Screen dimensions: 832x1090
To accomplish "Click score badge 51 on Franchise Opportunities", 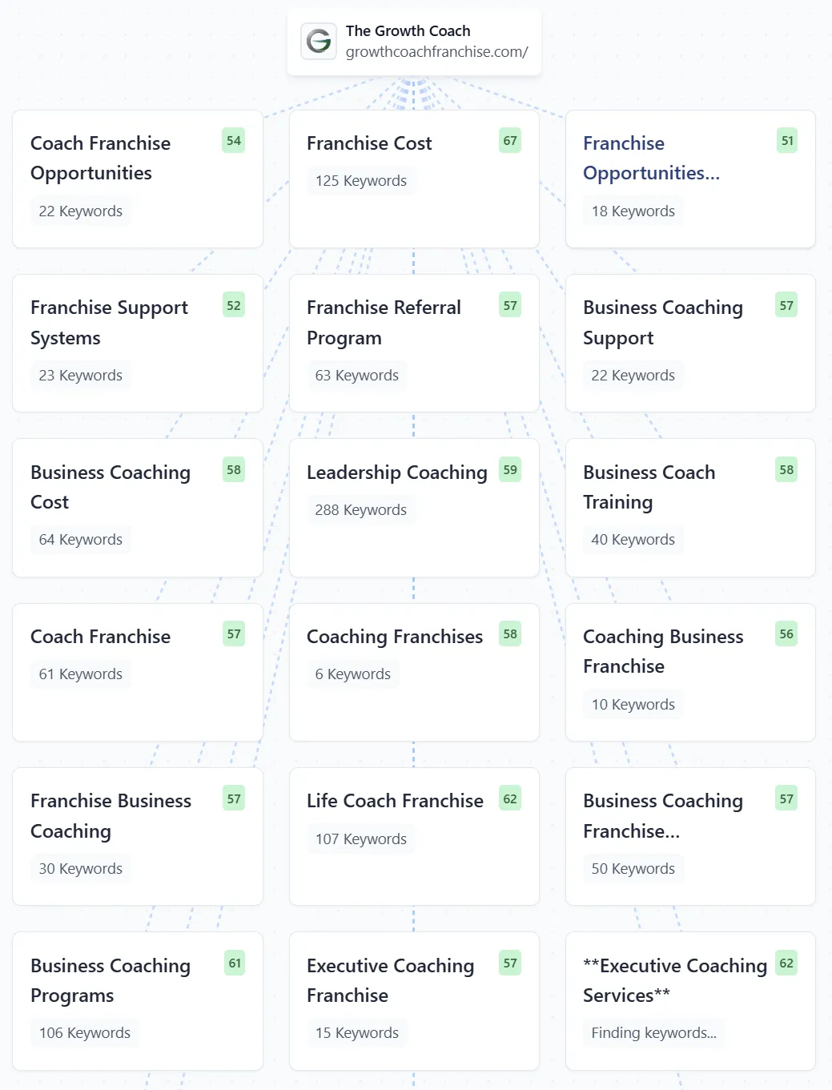I will point(787,141).
